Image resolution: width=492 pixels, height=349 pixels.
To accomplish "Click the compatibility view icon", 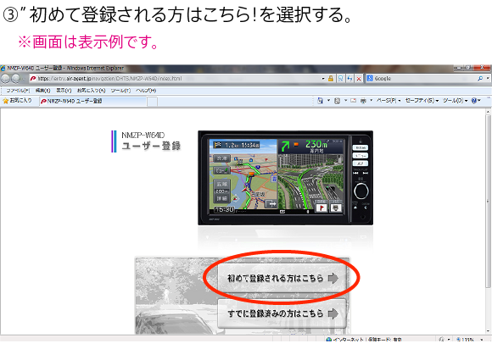I will [340, 78].
